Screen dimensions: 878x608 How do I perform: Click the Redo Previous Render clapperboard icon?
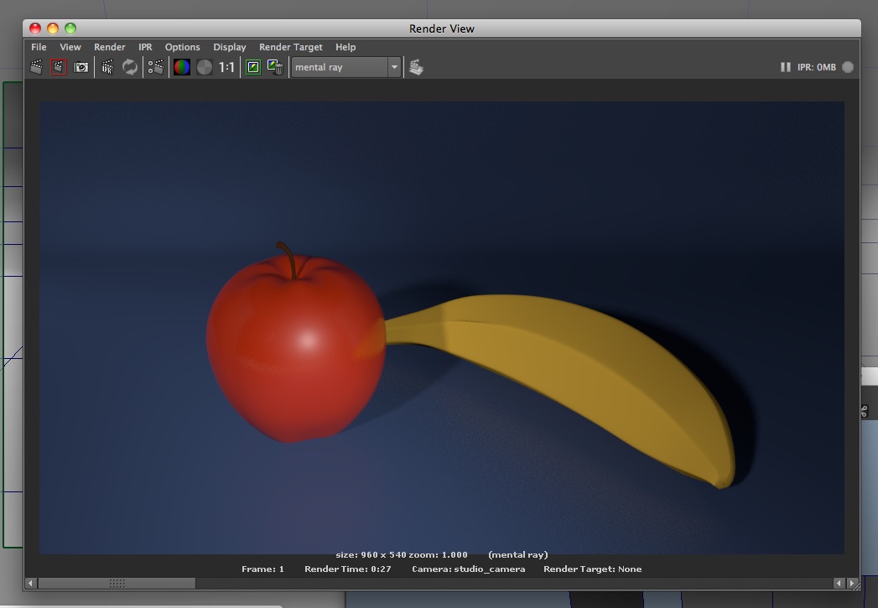tap(36, 67)
